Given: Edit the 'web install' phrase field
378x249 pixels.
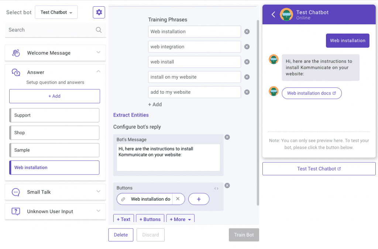Looking at the screenshot, I should (x=194, y=62).
